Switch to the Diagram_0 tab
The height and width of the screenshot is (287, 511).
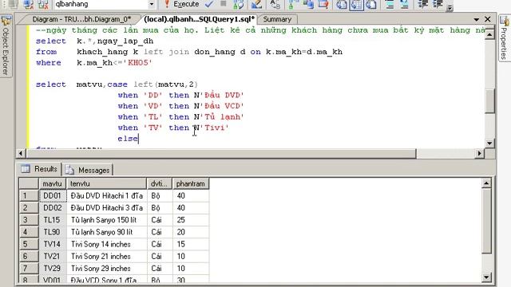click(x=81, y=19)
